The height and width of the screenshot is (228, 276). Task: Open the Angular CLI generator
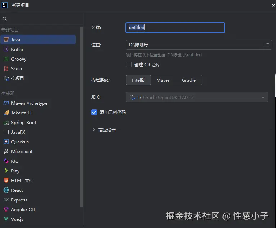(x=38, y=209)
